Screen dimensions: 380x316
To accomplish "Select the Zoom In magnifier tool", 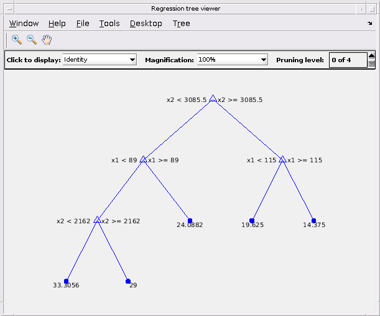I will (16, 40).
